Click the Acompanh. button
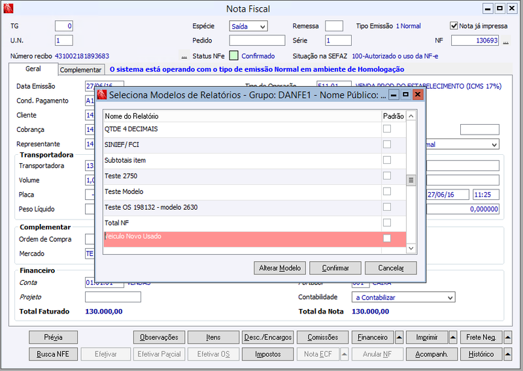The width and height of the screenshot is (523, 371). point(431,354)
